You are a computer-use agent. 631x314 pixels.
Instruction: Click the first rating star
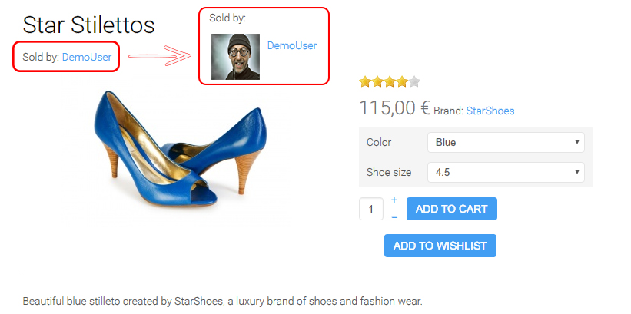click(x=365, y=82)
